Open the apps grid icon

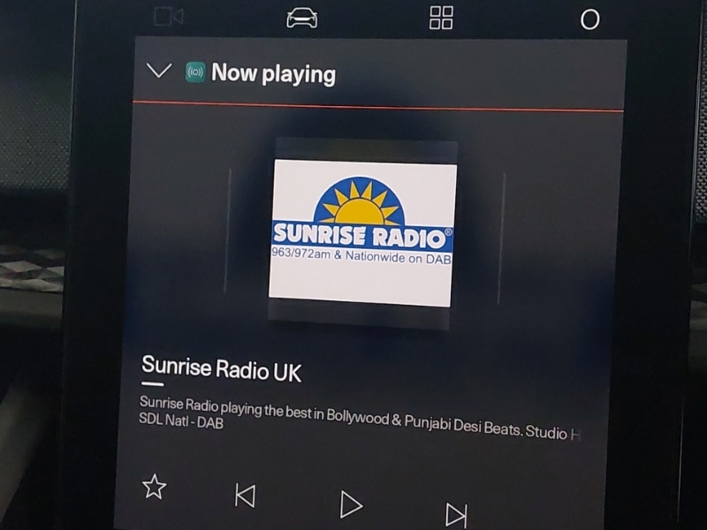pyautogui.click(x=441, y=18)
